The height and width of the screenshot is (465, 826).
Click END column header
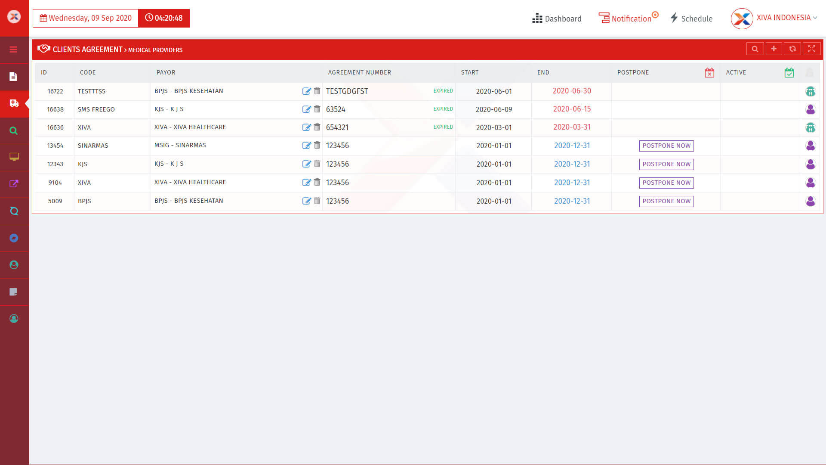pyautogui.click(x=543, y=72)
